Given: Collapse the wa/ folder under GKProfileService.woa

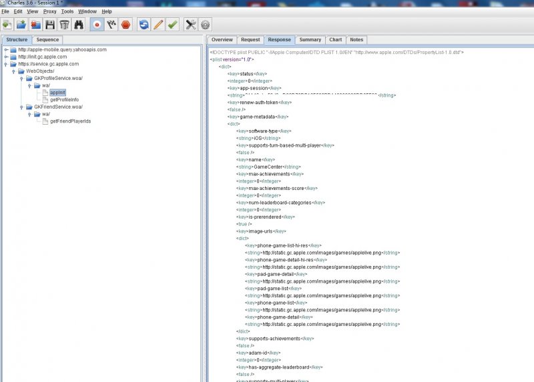Looking at the screenshot, I should (x=29, y=86).
